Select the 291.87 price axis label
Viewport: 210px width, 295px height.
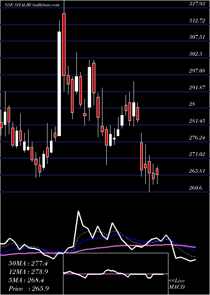coord(197,88)
